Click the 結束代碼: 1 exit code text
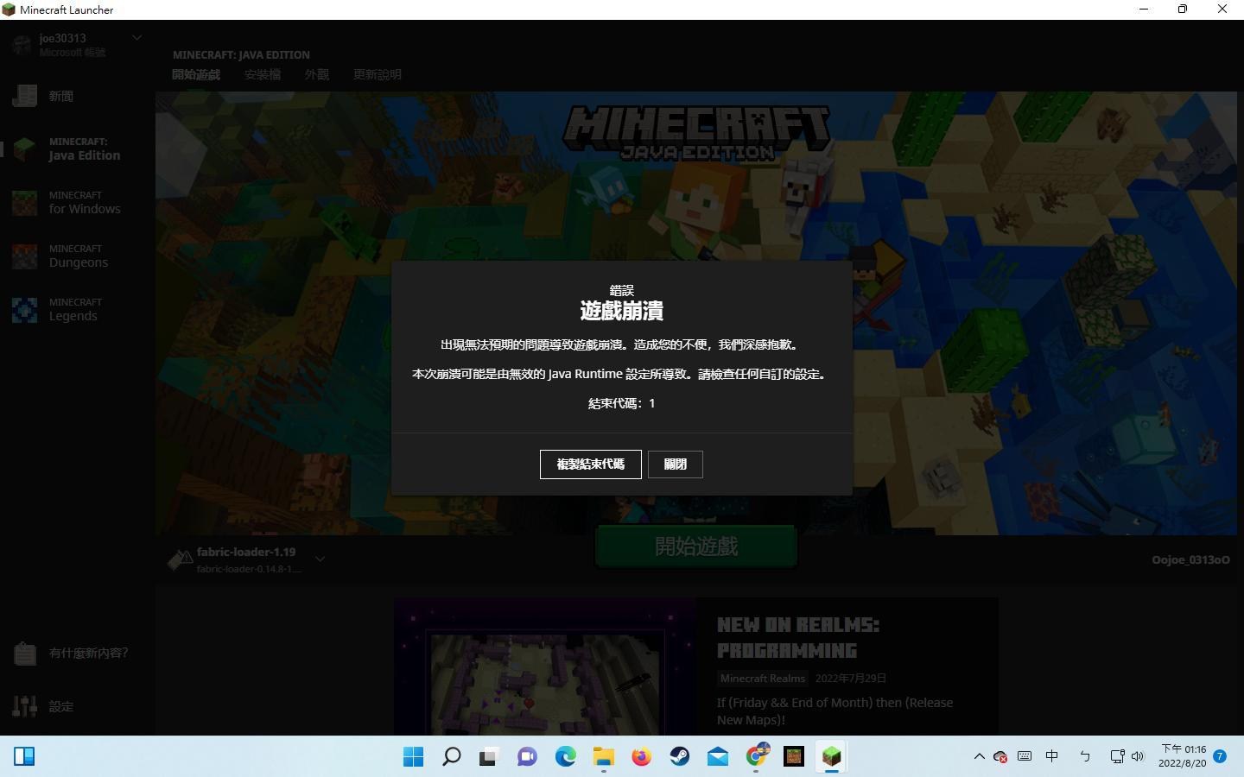Viewport: 1244px width, 777px height. pyautogui.click(x=622, y=403)
